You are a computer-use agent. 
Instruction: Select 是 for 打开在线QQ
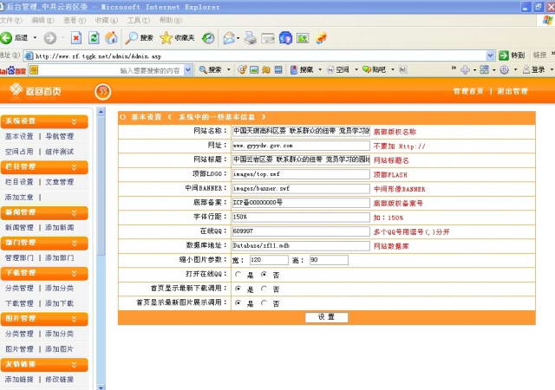point(238,274)
